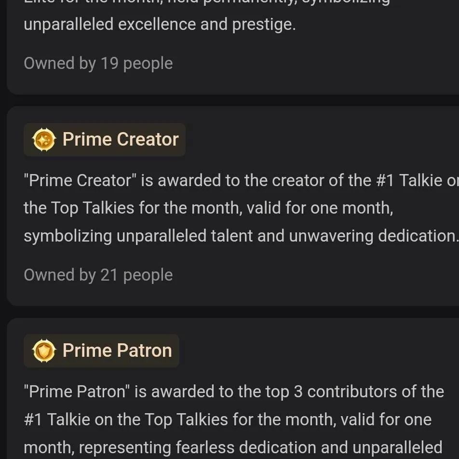Open the "Owned by 19 people" owner list
This screenshot has width=459, height=459.
98,63
